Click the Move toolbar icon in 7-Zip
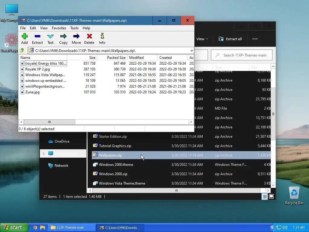The height and width of the screenshot is (232, 309). click(x=76, y=36)
